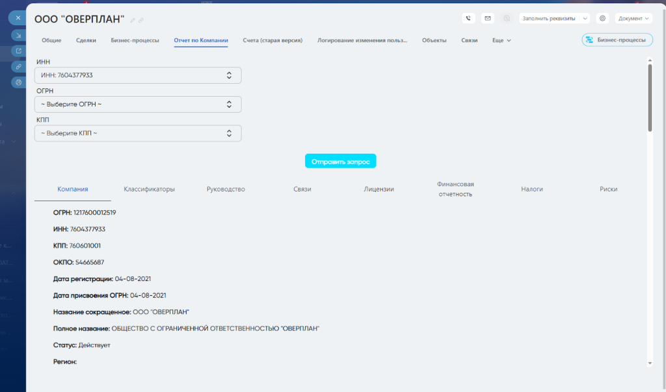Open settings via the gear icon

pos(602,18)
